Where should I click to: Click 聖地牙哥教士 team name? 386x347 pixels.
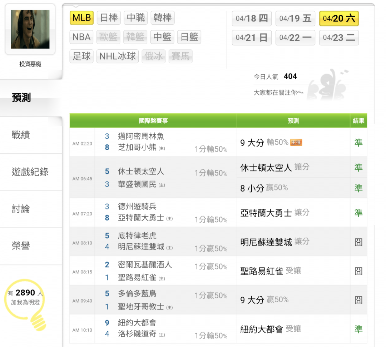(141, 306)
